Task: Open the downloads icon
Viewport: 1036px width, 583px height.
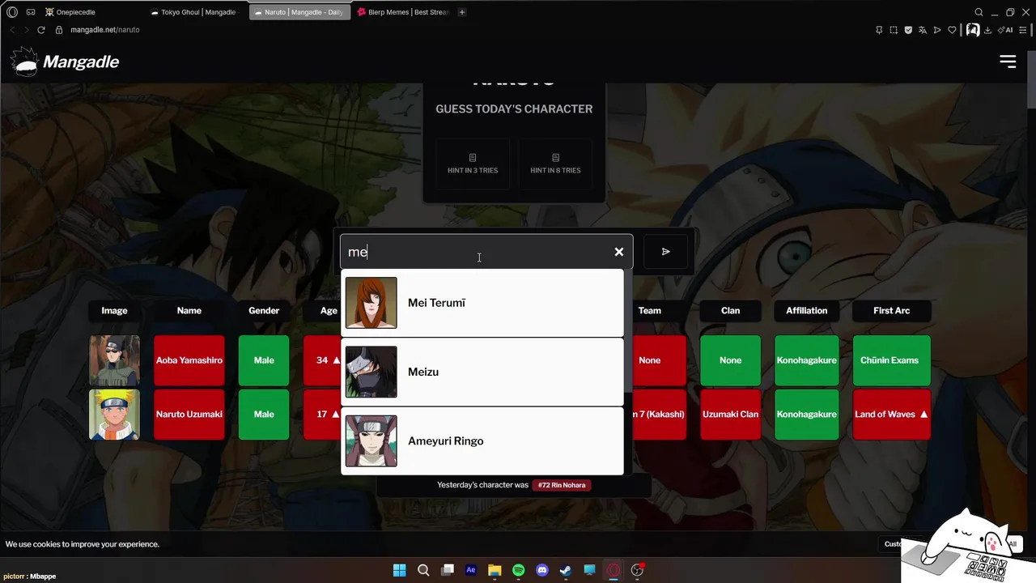Action: [x=987, y=30]
